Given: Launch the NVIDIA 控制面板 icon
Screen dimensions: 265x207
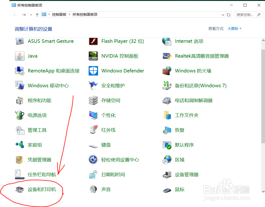Looking at the screenshot, I should [x=93, y=56].
